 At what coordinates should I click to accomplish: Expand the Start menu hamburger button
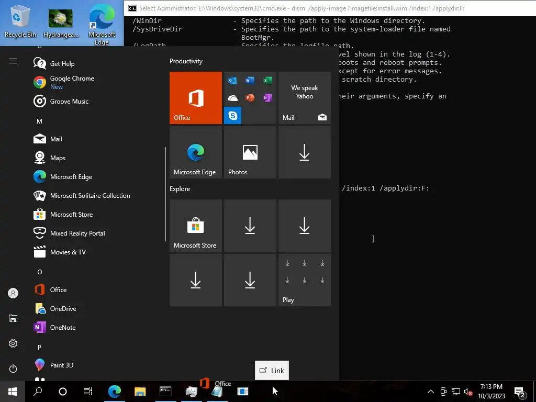[x=13, y=61]
